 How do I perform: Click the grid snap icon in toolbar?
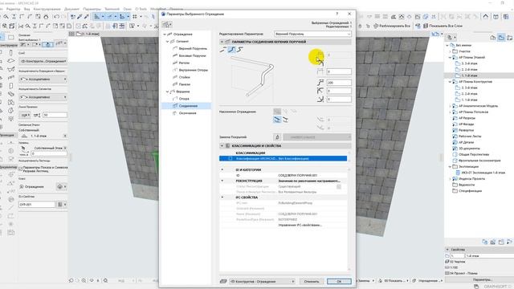135,16
